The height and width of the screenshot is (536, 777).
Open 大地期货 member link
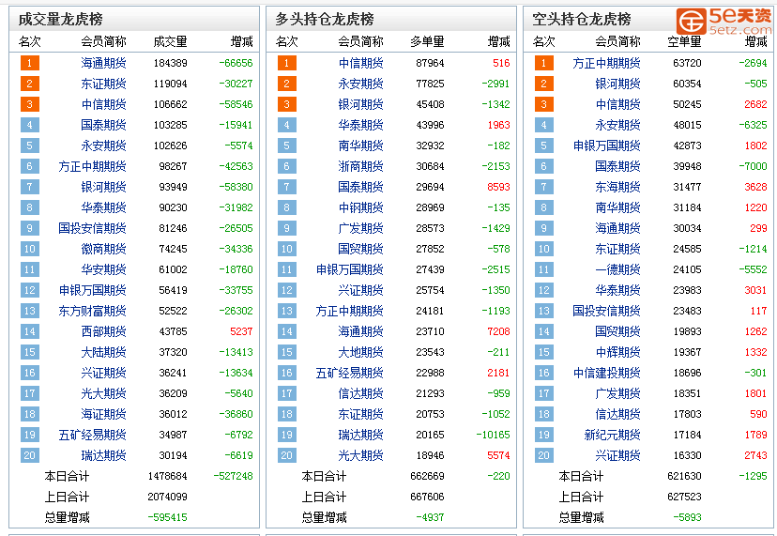pos(360,352)
